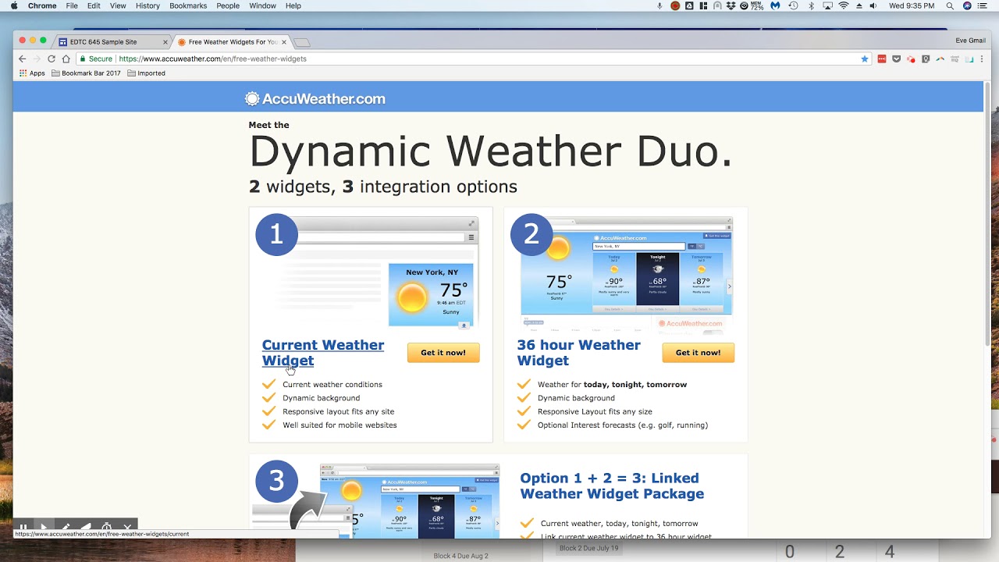Open the History menu
The image size is (999, 562).
point(148,5)
